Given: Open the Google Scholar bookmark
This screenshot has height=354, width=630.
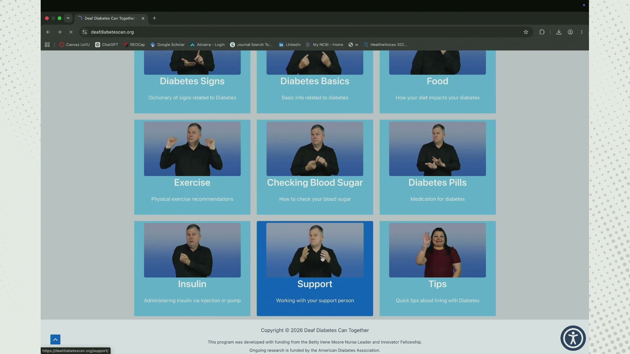Looking at the screenshot, I should coord(167,45).
